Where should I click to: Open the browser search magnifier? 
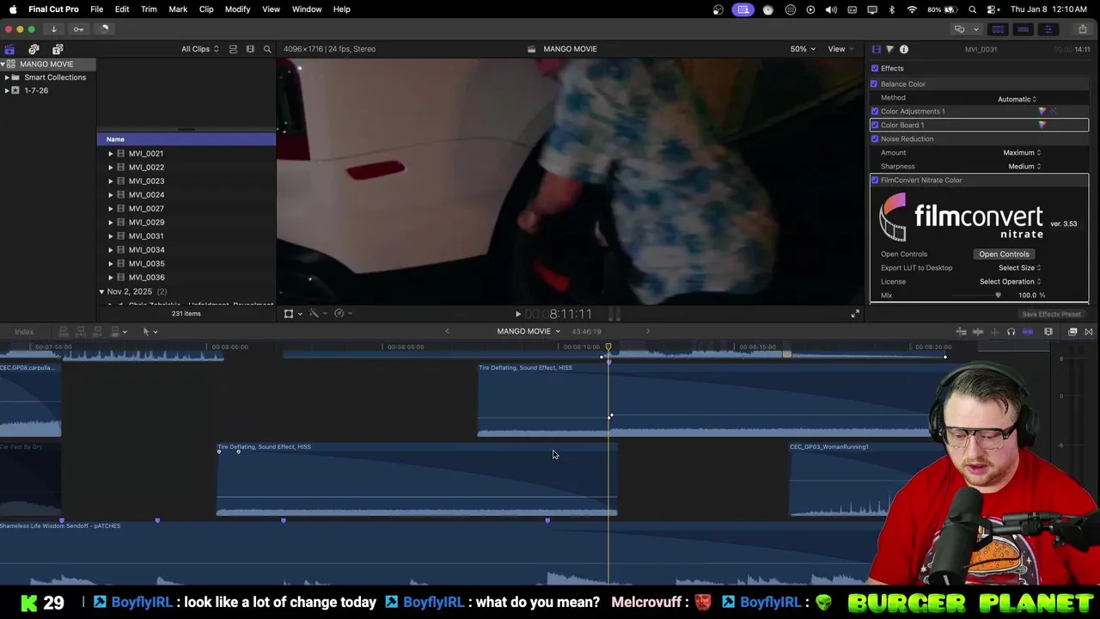tap(267, 49)
